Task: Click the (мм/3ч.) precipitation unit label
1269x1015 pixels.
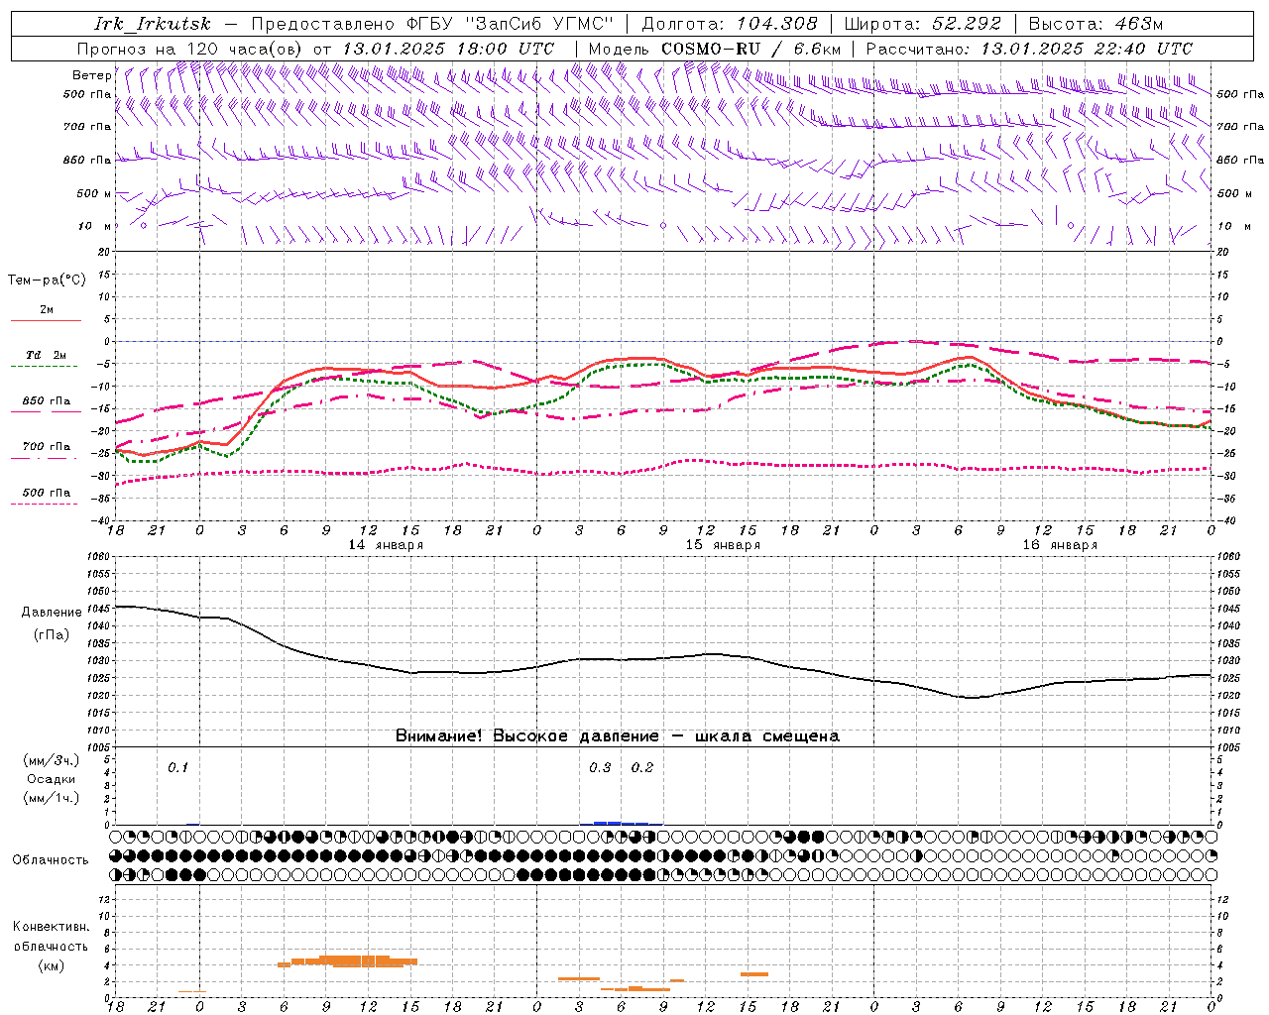Action: (x=52, y=760)
